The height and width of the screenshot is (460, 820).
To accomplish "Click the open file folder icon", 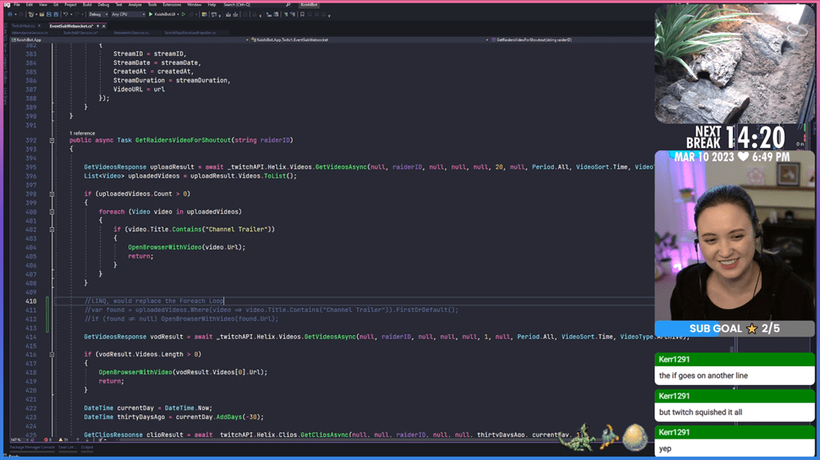I will 42,14.
